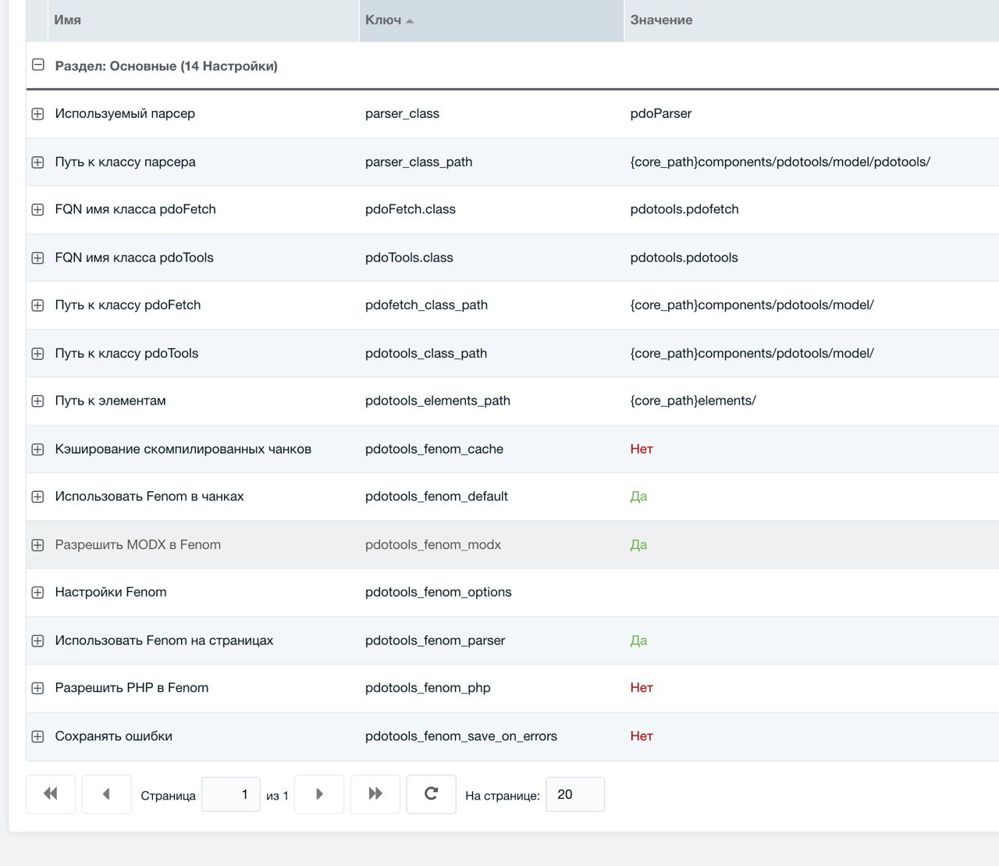Expand the Путь к элементам row
Image resolution: width=999 pixels, height=866 pixels.
point(37,401)
